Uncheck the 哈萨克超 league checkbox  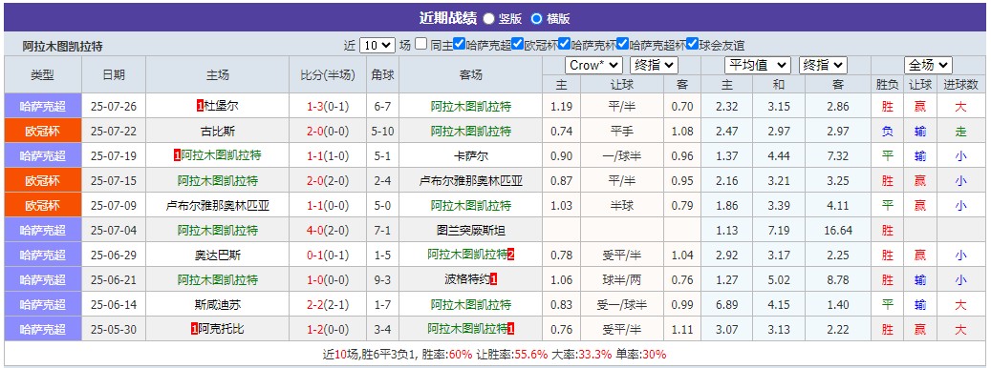[460, 45]
